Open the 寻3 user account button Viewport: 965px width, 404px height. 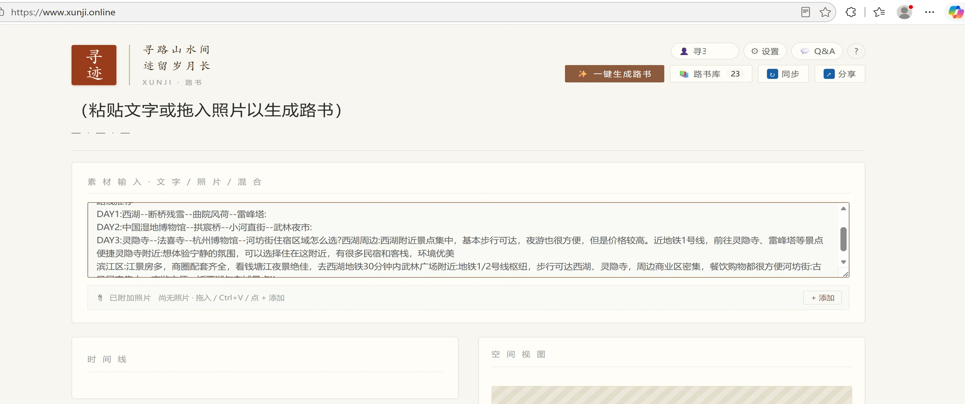704,51
